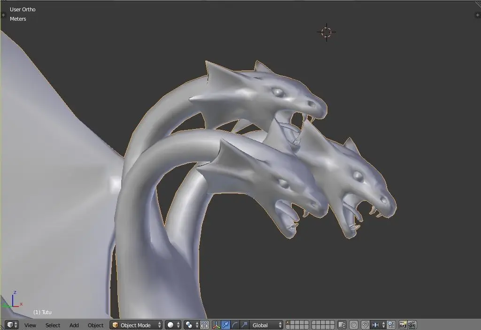The image size is (481, 330).
Task: Click the Meters unit label
Action: click(x=18, y=19)
